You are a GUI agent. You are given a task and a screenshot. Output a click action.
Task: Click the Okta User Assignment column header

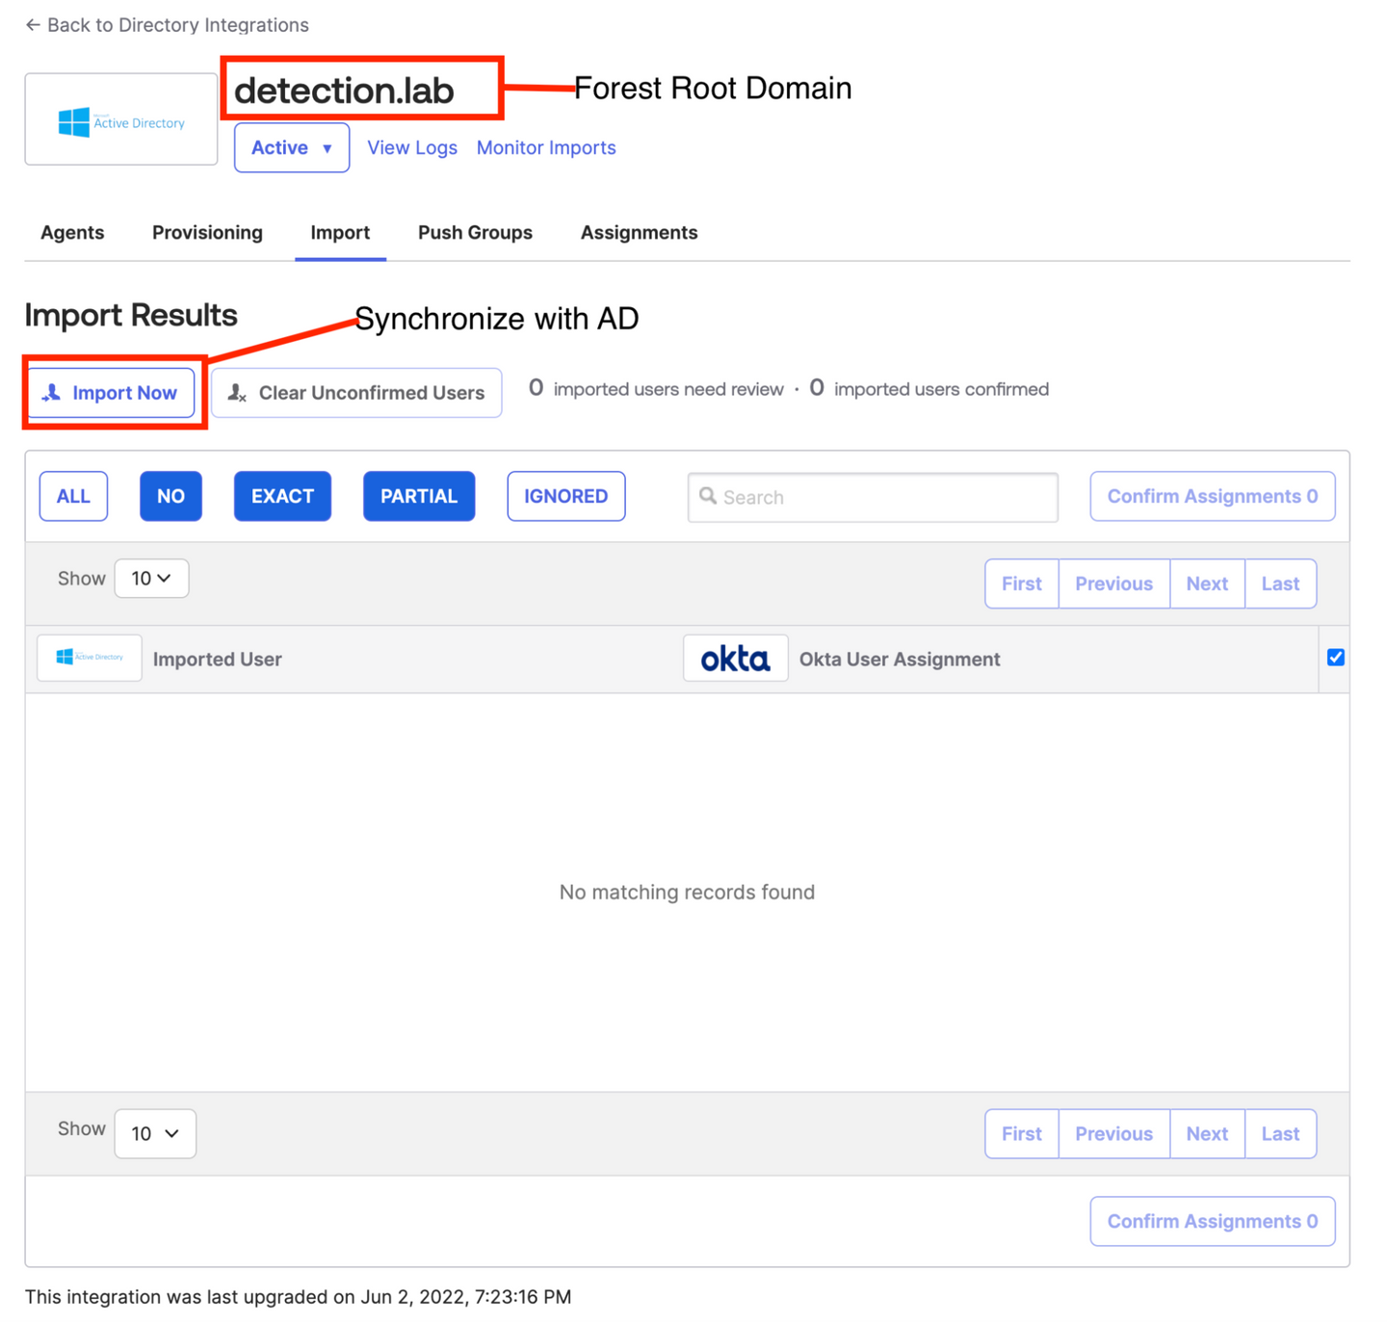(900, 659)
